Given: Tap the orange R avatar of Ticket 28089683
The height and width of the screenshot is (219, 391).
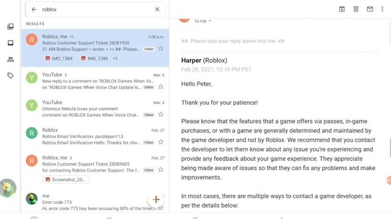Looking at the screenshot, I should pos(32,161).
